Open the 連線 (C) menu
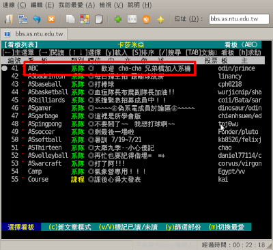This screenshot has width=273, height=250. 14,5
